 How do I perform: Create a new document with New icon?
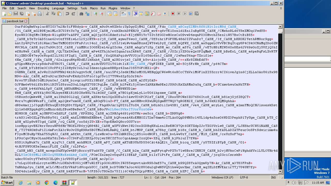4,14
